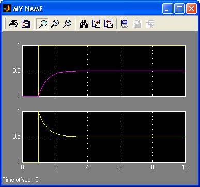The height and width of the screenshot is (187, 200).
Task: Close the MY NAME scope window
Action: click(191, 9)
